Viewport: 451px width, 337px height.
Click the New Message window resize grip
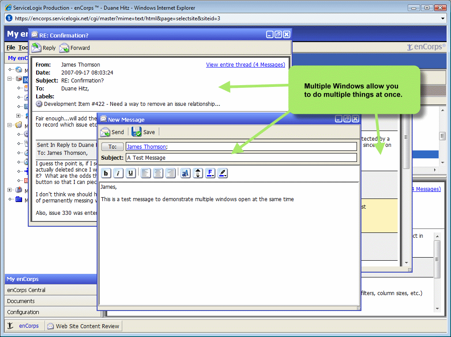click(359, 308)
